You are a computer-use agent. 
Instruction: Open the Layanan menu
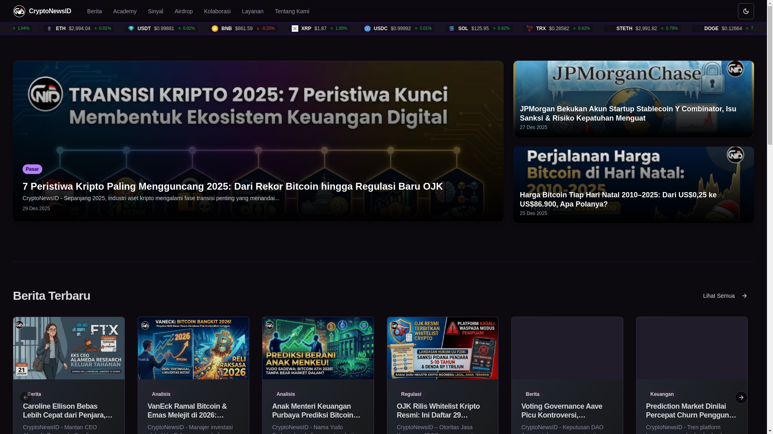pos(253,11)
